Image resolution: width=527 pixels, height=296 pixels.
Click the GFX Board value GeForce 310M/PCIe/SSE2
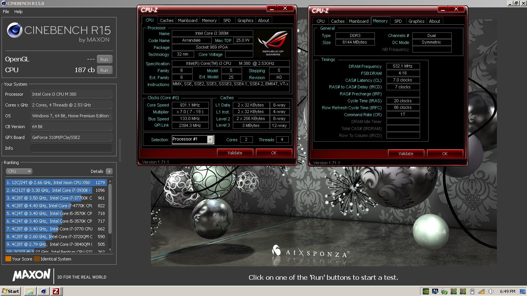71,137
